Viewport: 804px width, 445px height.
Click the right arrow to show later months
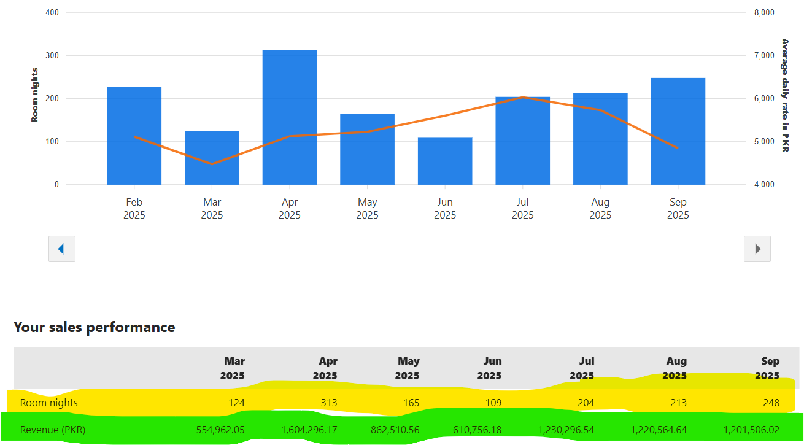[757, 249]
